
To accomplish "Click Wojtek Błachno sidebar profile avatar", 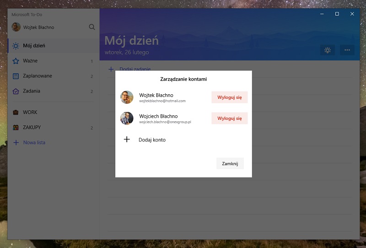I will coord(16,27).
